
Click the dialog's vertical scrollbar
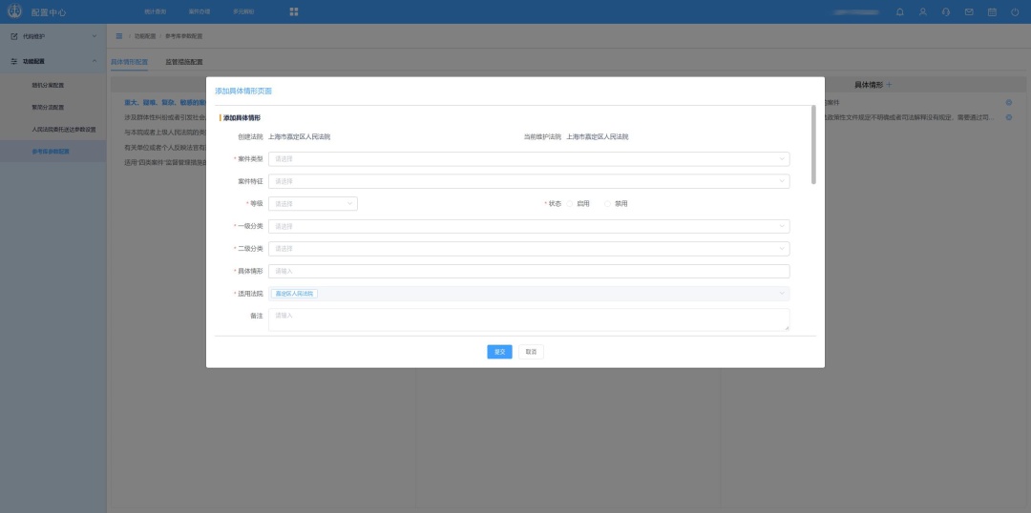pos(812,143)
